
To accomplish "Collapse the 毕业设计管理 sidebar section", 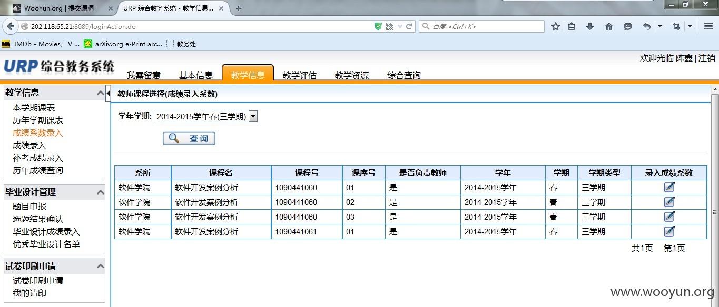I will (100, 192).
